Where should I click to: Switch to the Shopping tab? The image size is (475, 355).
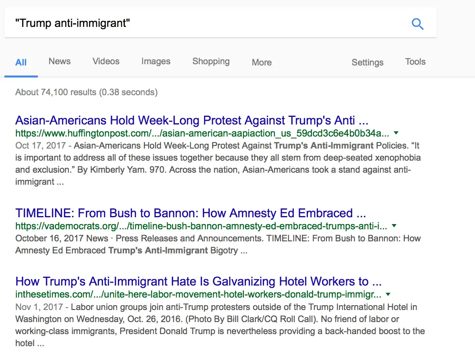pyautogui.click(x=211, y=61)
